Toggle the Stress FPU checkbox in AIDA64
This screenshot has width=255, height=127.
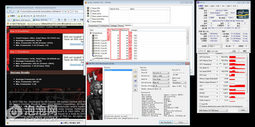pos(91,11)
